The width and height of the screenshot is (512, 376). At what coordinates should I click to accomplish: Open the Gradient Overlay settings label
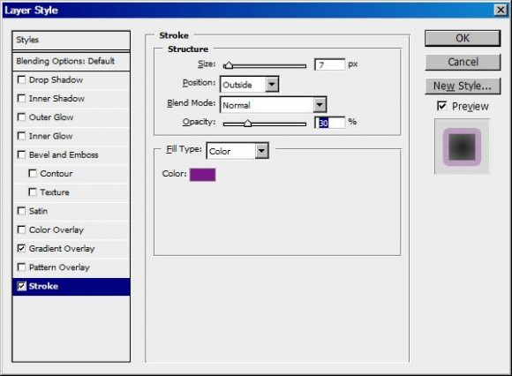(x=62, y=249)
